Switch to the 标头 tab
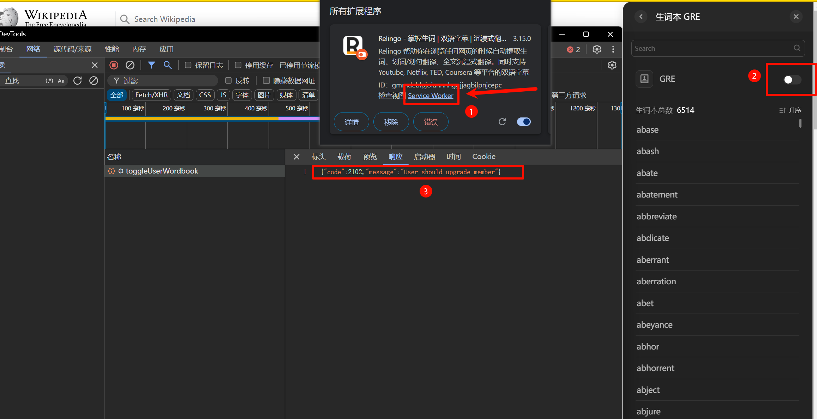Image resolution: width=817 pixels, height=419 pixels. (318, 157)
